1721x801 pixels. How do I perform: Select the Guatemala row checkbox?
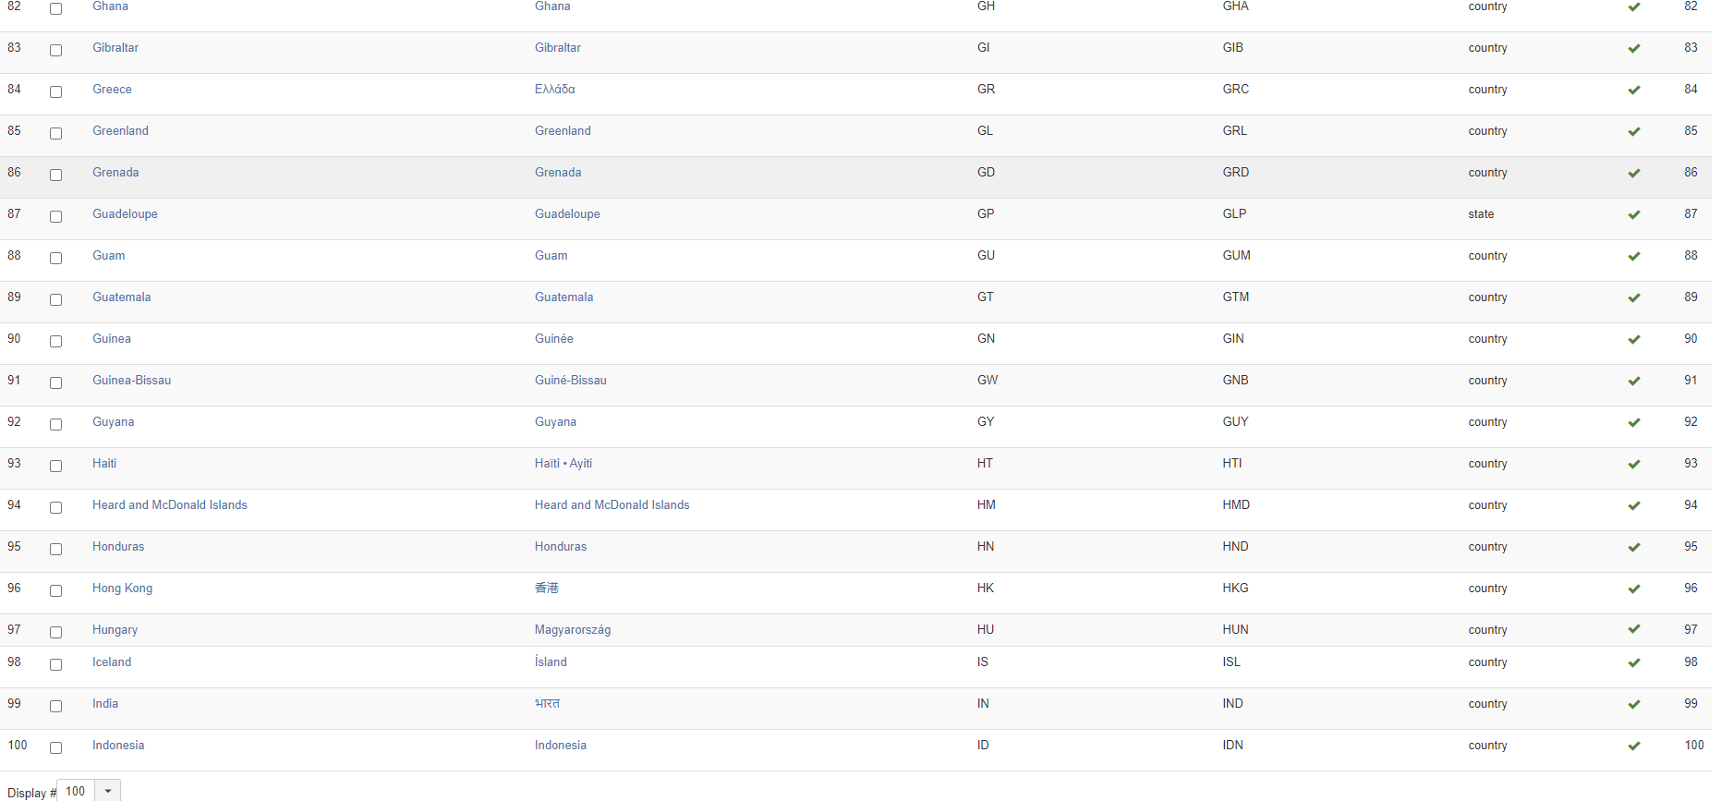coord(55,299)
